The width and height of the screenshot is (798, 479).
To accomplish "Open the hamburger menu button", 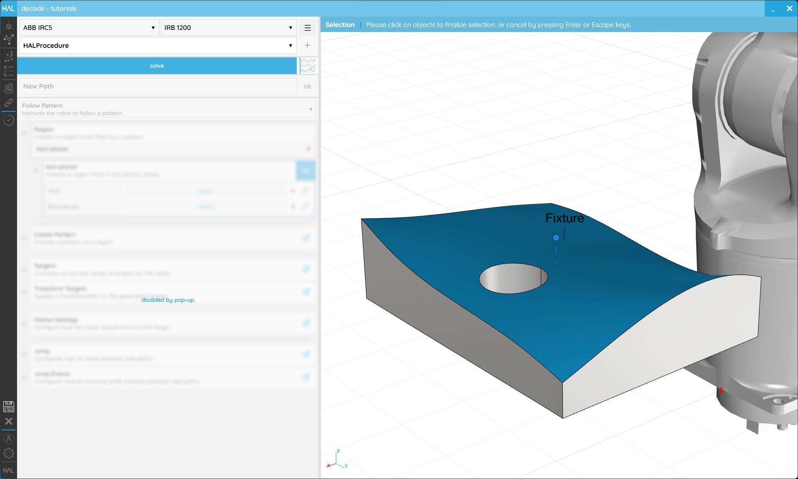I will click(308, 27).
